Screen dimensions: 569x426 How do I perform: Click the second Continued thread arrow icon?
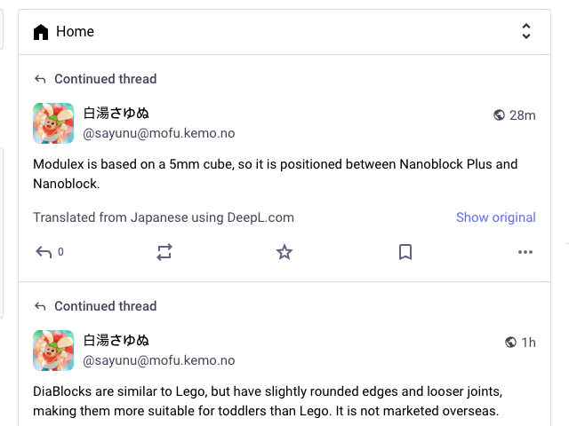click(40, 306)
